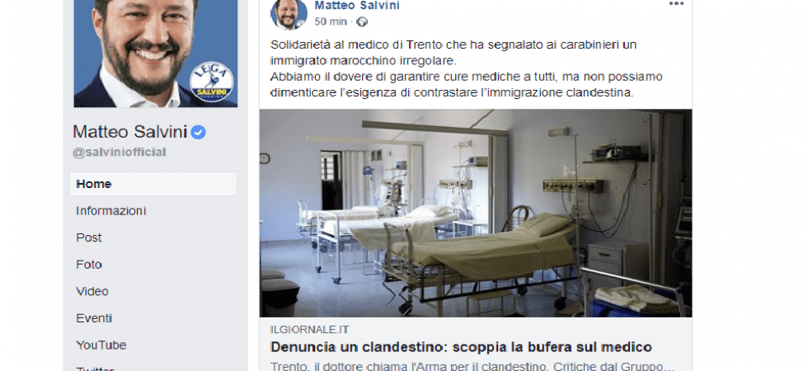Go to the Post section

tap(89, 237)
